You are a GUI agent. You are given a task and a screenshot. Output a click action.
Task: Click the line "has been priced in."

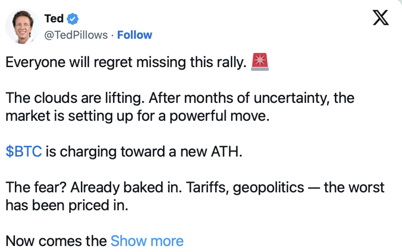[67, 205]
